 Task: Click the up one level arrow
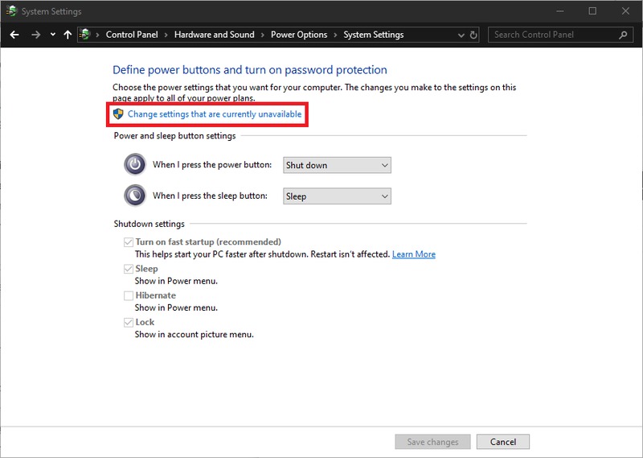[68, 35]
